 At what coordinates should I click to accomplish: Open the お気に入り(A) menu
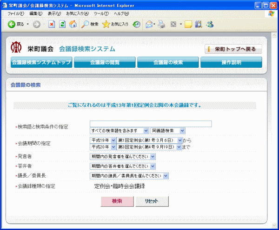(x=77, y=13)
